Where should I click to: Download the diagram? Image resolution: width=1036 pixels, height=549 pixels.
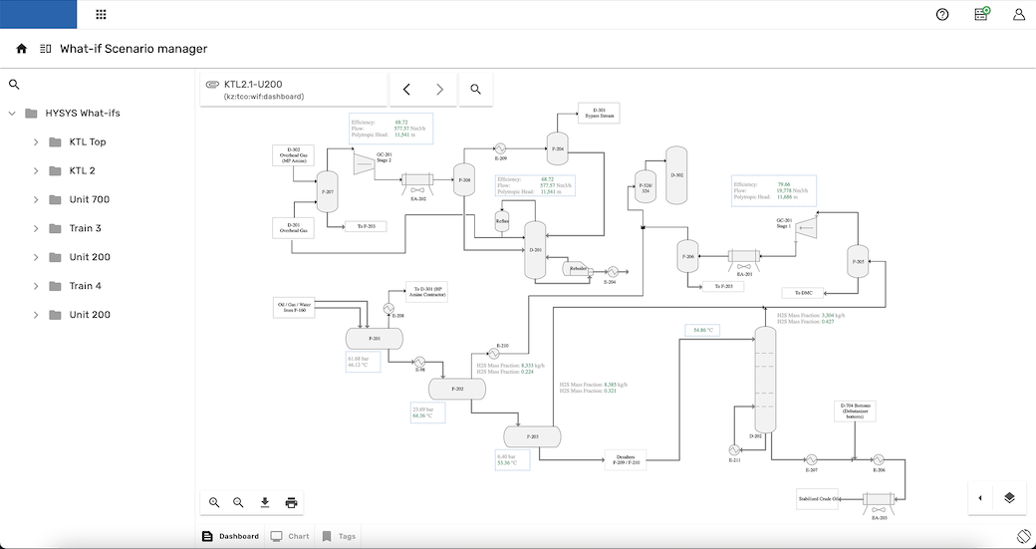pos(265,503)
